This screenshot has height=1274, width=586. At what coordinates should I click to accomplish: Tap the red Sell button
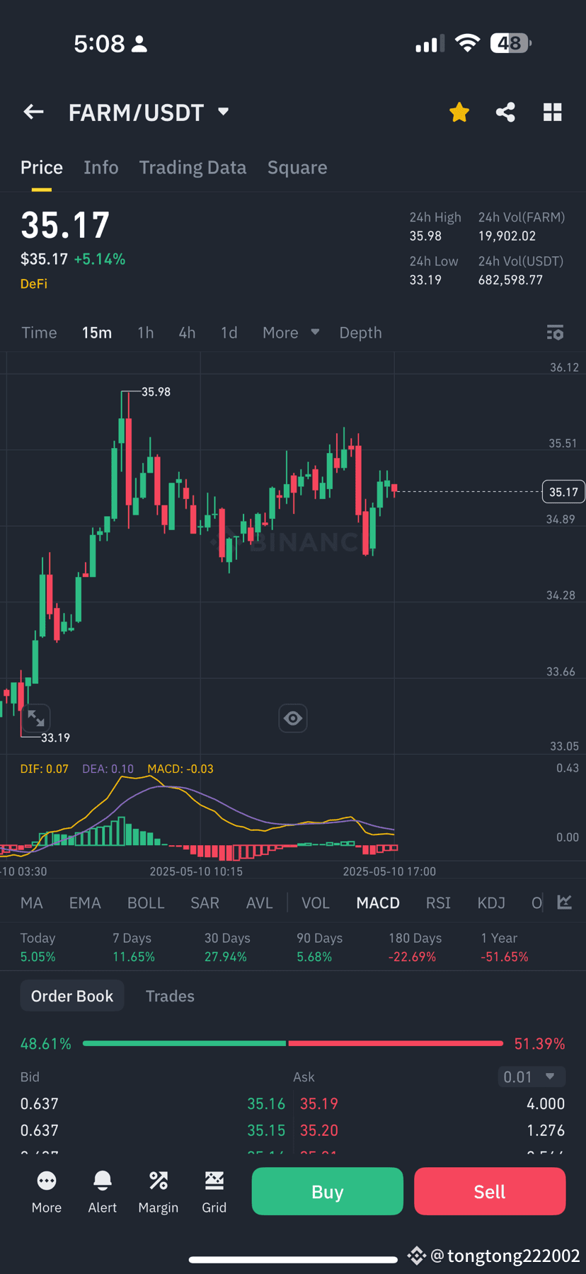pos(490,1191)
